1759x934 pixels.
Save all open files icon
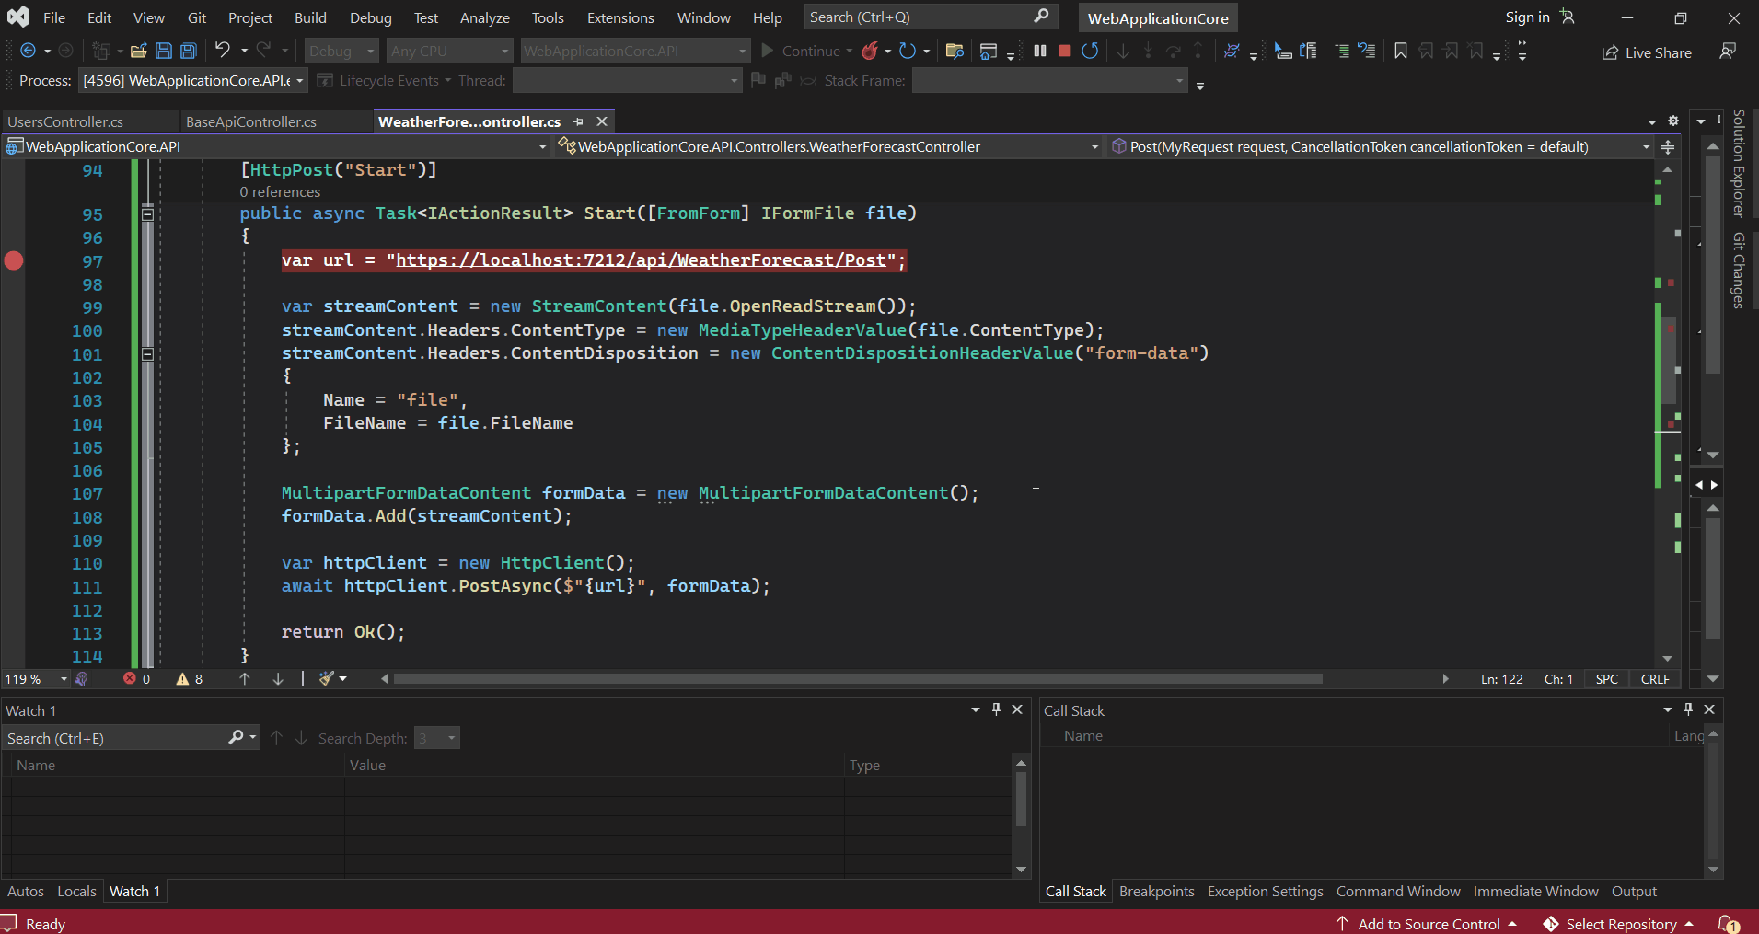(x=188, y=51)
